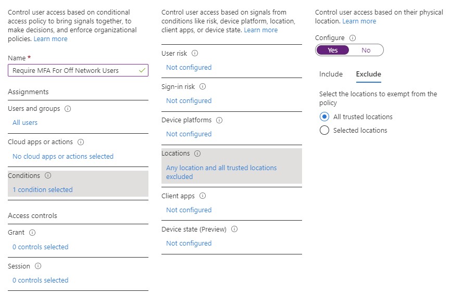Select the Assignments section heading

pos(28,92)
